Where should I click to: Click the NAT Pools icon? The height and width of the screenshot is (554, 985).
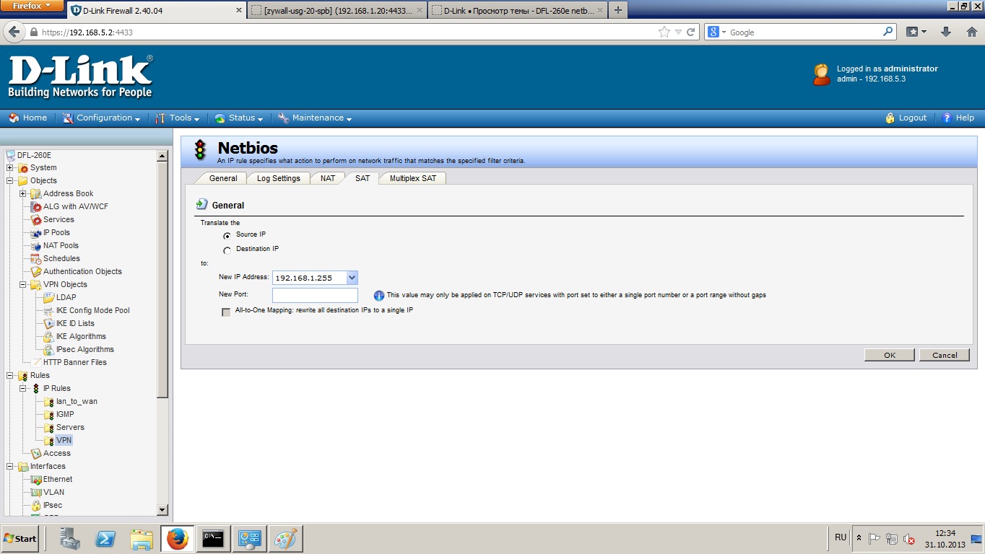coord(36,246)
